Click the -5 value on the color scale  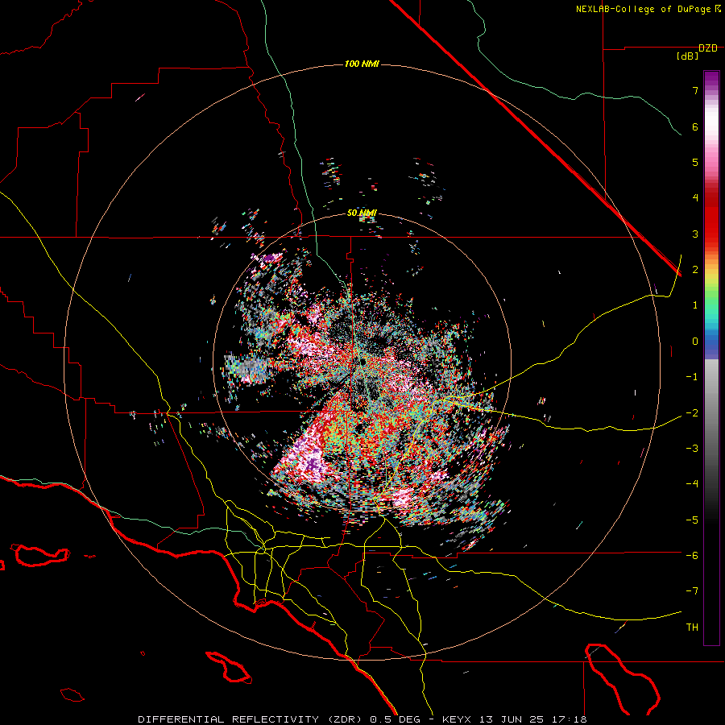coord(692,520)
